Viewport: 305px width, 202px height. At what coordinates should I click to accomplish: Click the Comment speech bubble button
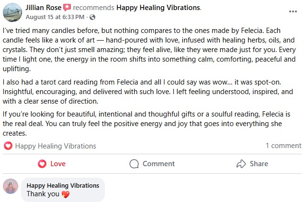152,164
